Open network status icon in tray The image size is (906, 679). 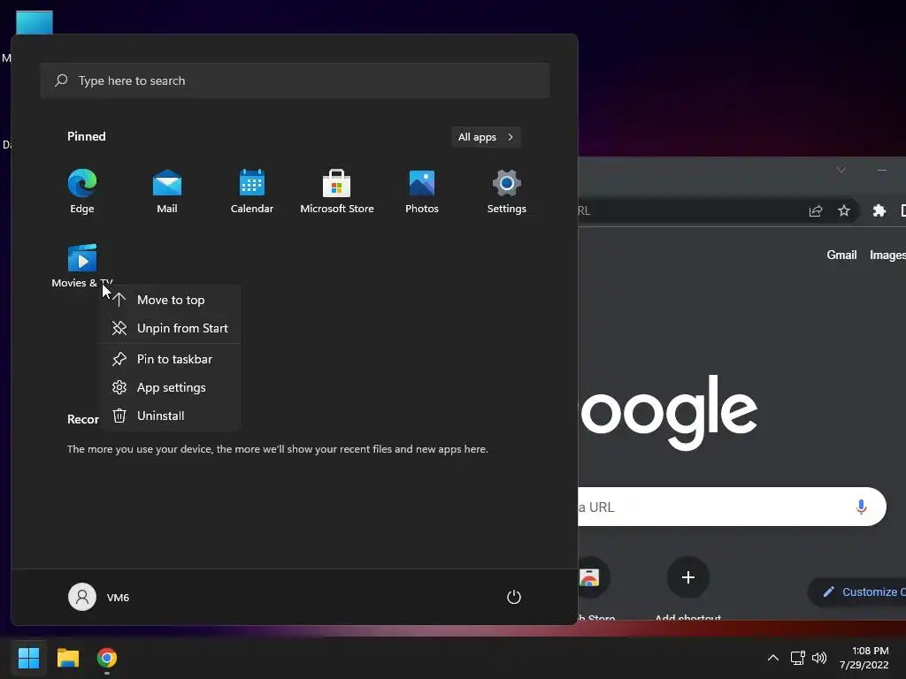coord(798,658)
